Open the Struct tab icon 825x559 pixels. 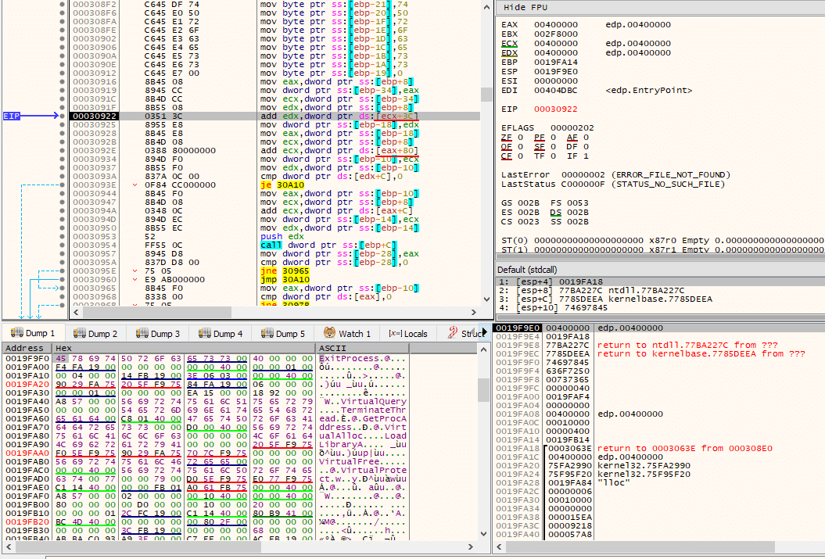click(x=453, y=333)
